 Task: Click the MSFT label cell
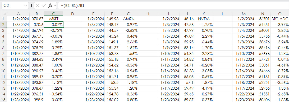point(54,19)
